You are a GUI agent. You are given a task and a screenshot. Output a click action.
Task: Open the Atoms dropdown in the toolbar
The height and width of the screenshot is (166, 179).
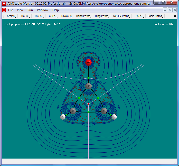[11, 16]
